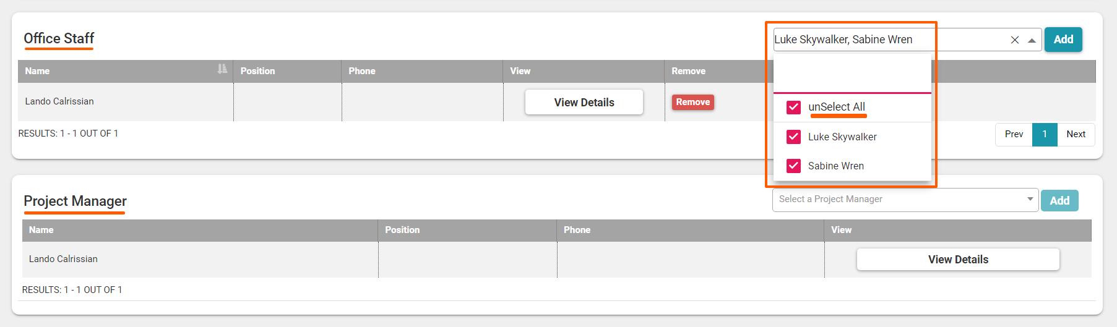
Task: Select Lando Calrissian row in Project Manager table
Action: [x=64, y=259]
